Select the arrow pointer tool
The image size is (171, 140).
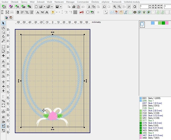click(x=3, y=23)
